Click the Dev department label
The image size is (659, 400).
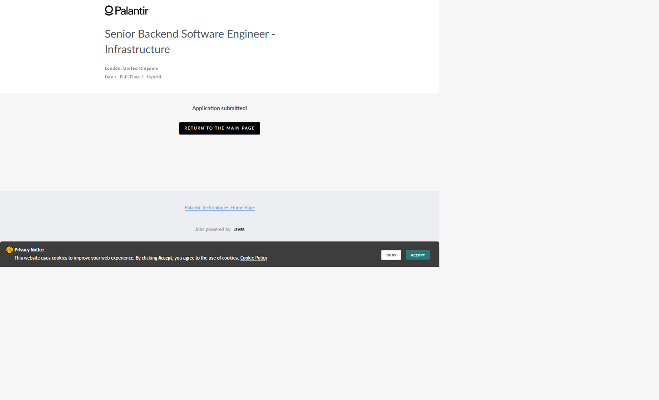pos(109,77)
